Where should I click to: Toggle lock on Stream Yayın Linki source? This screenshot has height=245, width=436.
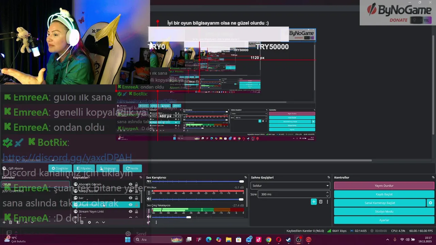point(137,212)
